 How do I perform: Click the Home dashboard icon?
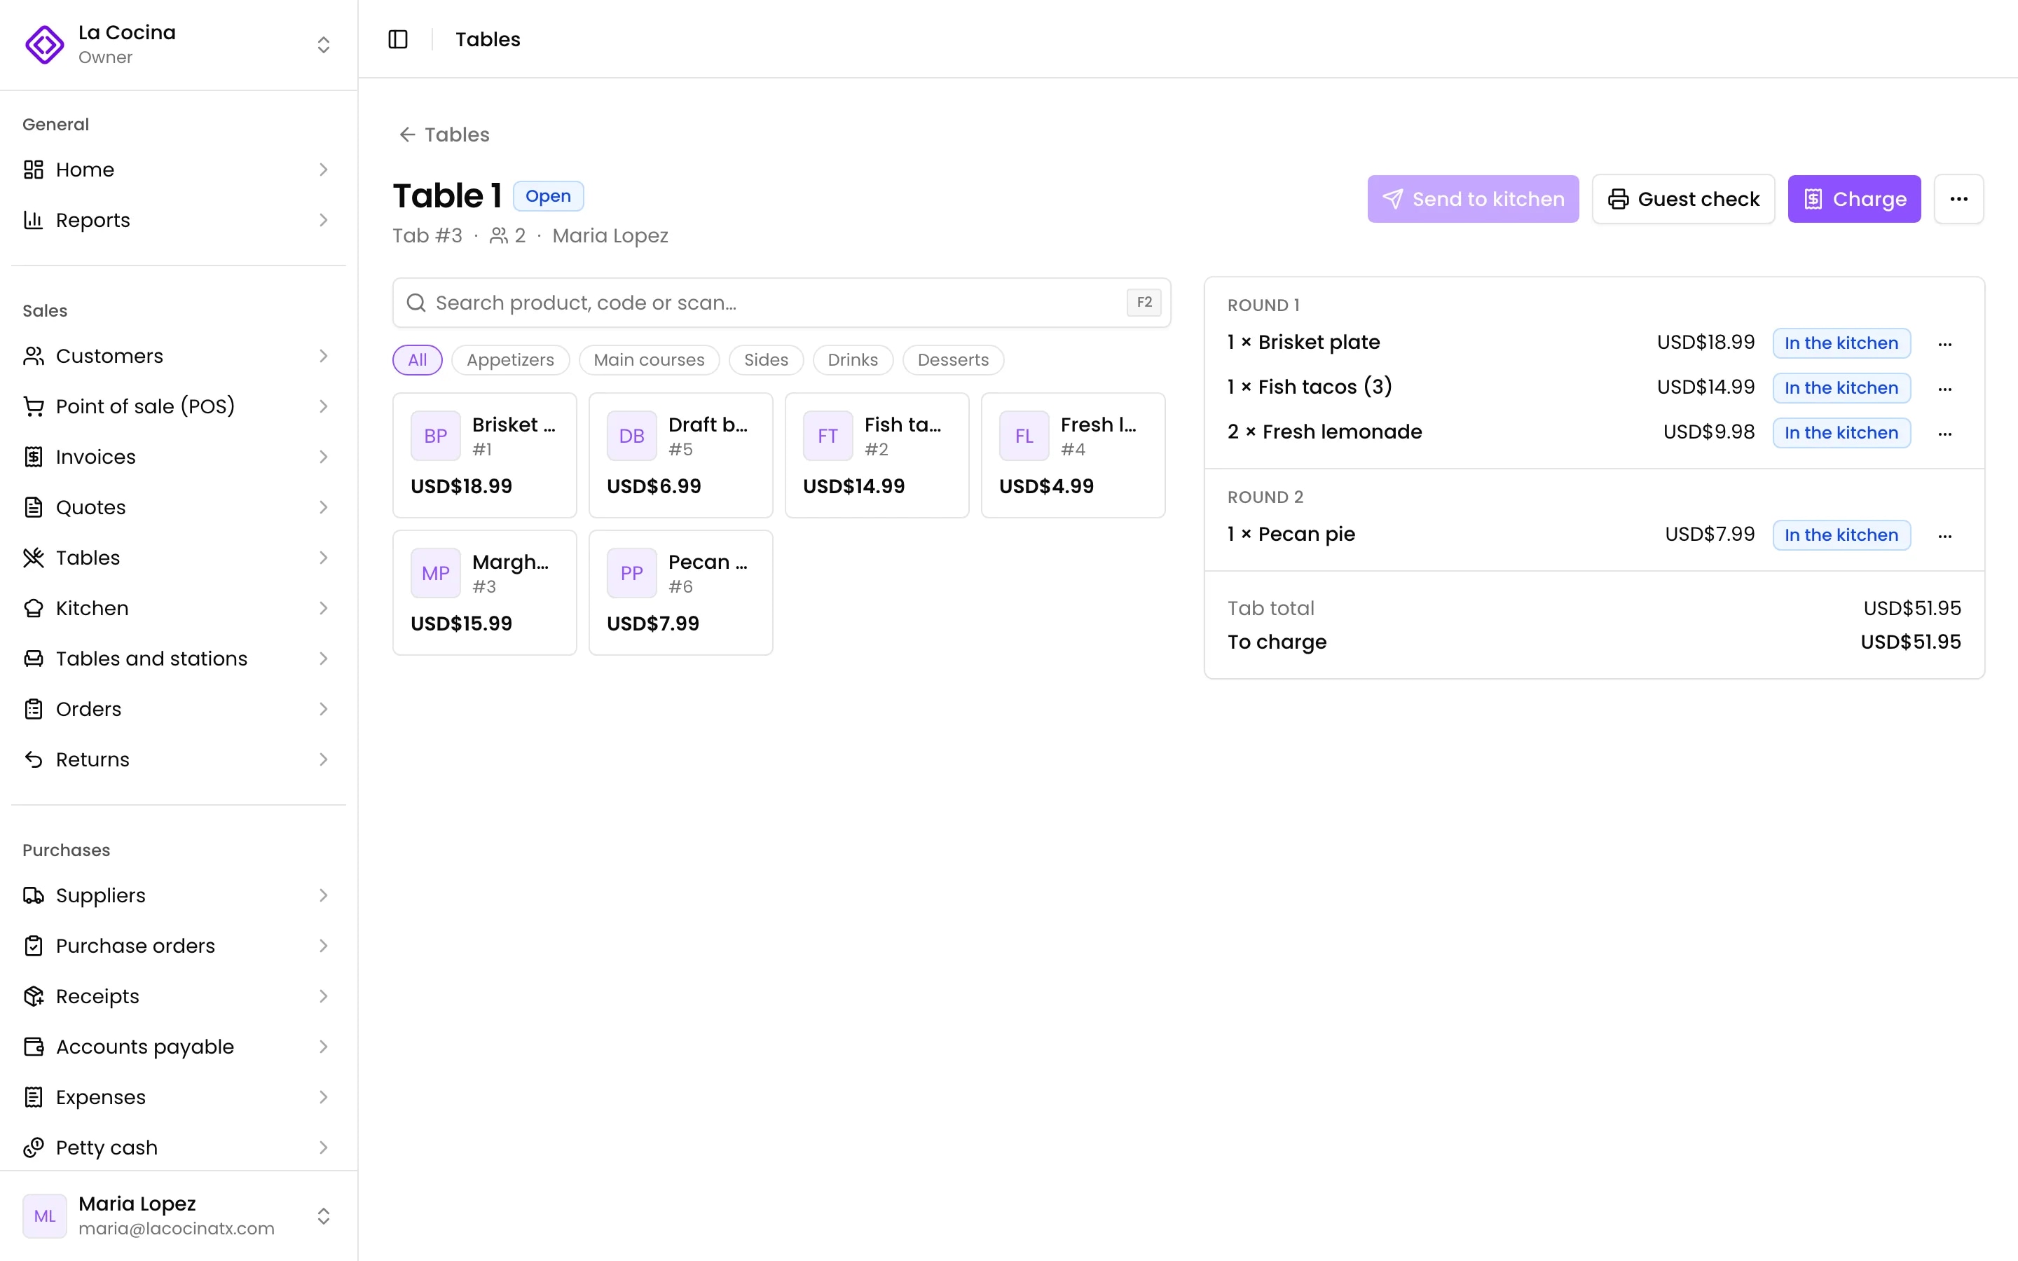(x=34, y=170)
